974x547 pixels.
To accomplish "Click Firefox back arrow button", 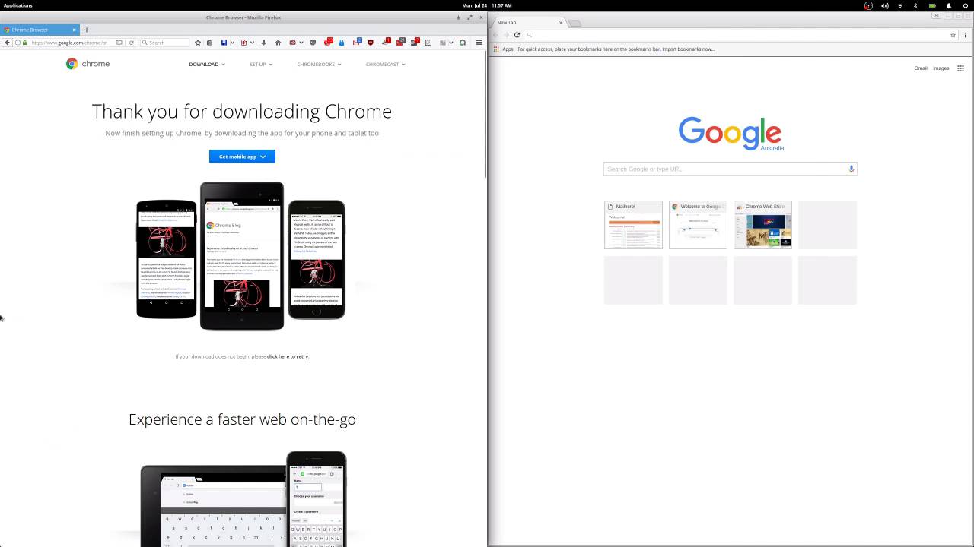I will pyautogui.click(x=8, y=43).
